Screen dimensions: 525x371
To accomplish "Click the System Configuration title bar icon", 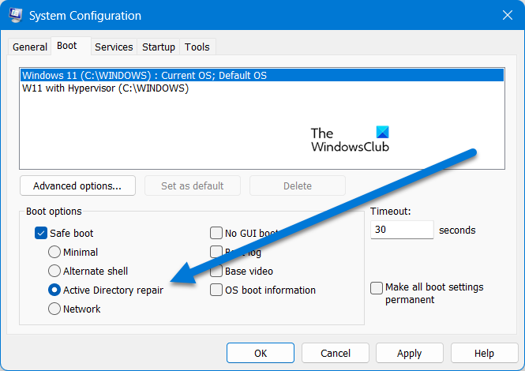I will [16, 15].
